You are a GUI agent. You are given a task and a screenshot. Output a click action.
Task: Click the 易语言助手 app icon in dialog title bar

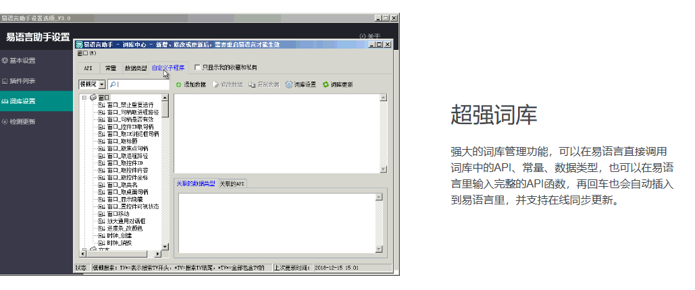[x=79, y=45]
